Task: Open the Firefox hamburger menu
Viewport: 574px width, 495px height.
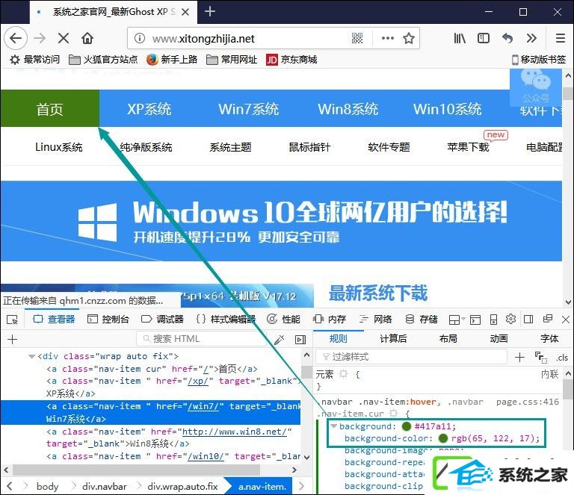Action: coord(560,38)
